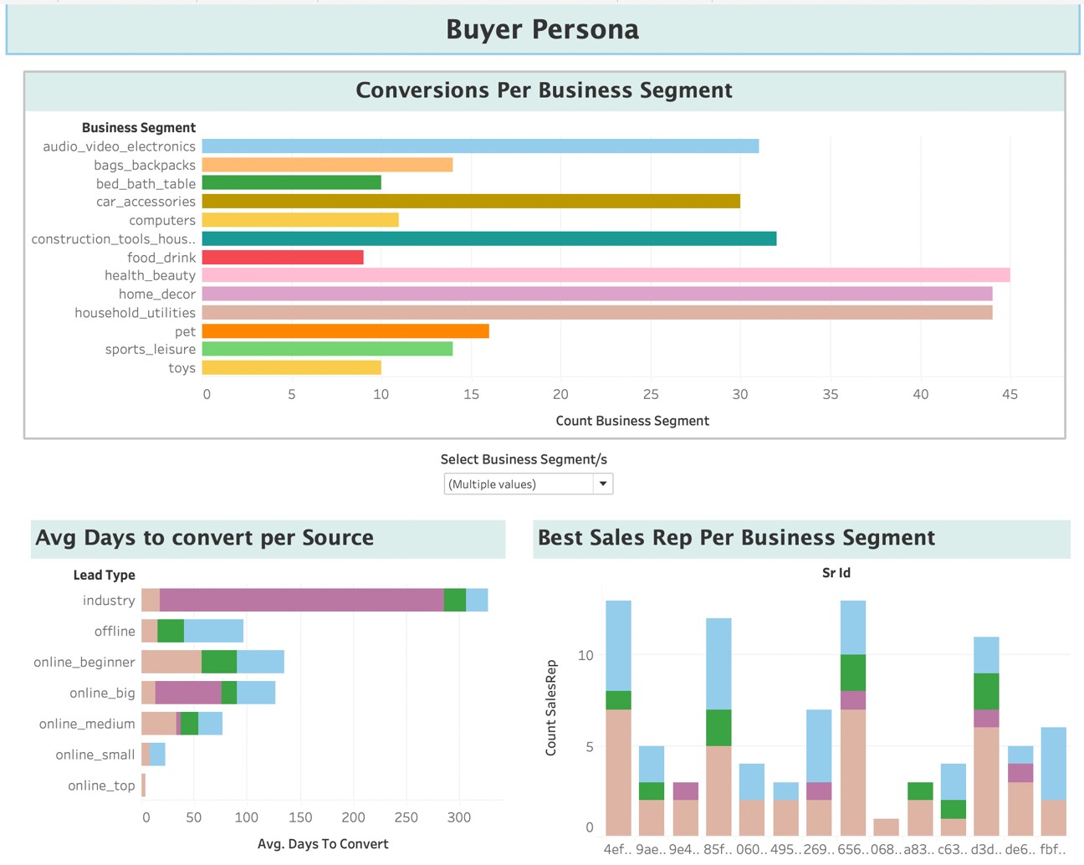Select the Conversions Per Business Segment header
Image resolution: width=1084 pixels, height=865 pixels.
(x=545, y=90)
